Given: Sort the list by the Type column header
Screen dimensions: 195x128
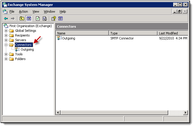Looking at the screenshot, I should [x=133, y=33].
